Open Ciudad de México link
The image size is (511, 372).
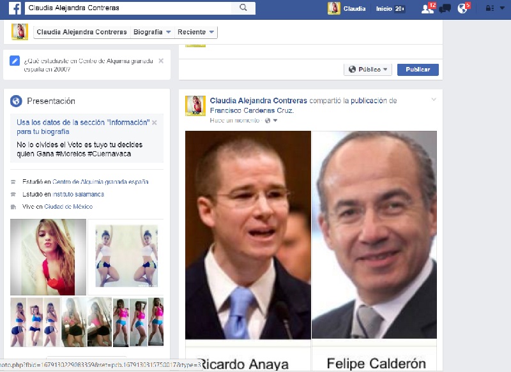[x=68, y=207]
